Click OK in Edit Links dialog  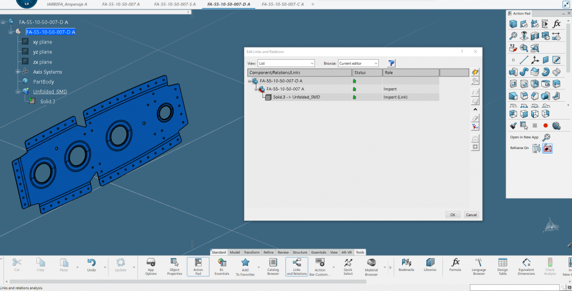coord(452,215)
